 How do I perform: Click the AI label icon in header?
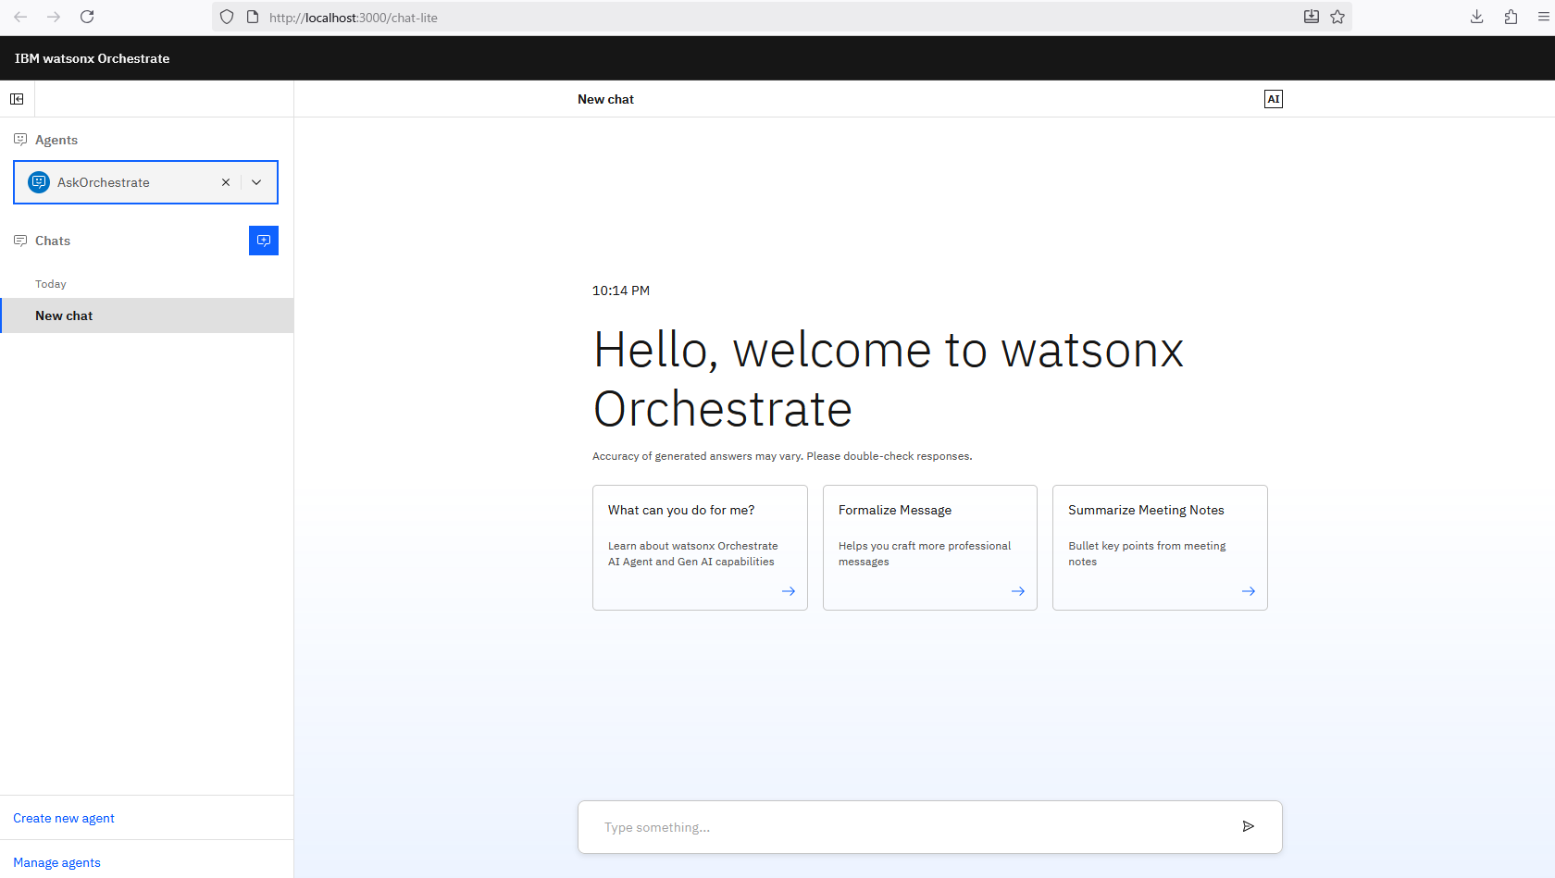(x=1274, y=99)
